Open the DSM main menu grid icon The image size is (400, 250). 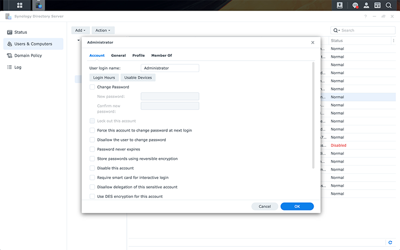[19, 5]
